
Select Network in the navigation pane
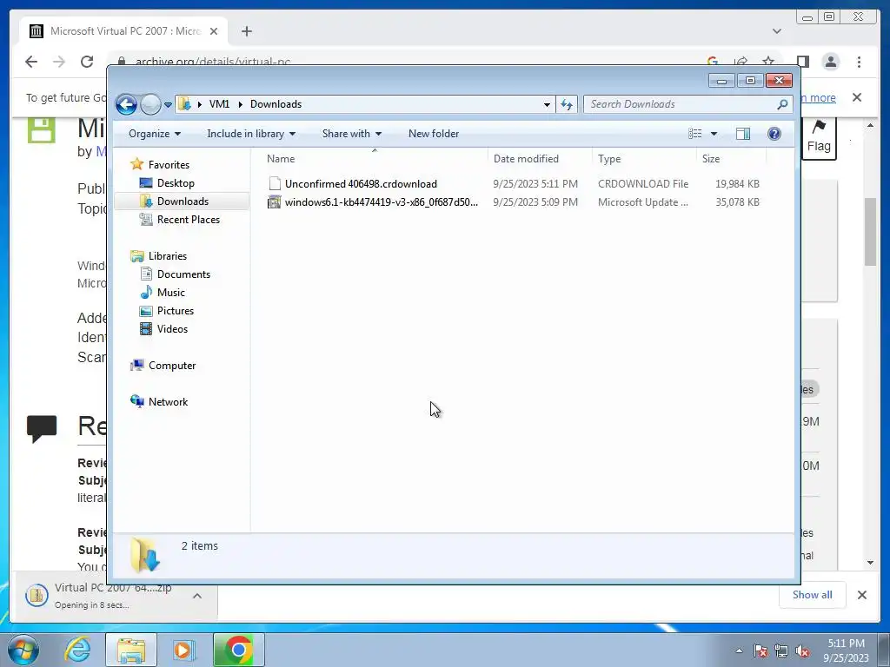[x=168, y=402]
